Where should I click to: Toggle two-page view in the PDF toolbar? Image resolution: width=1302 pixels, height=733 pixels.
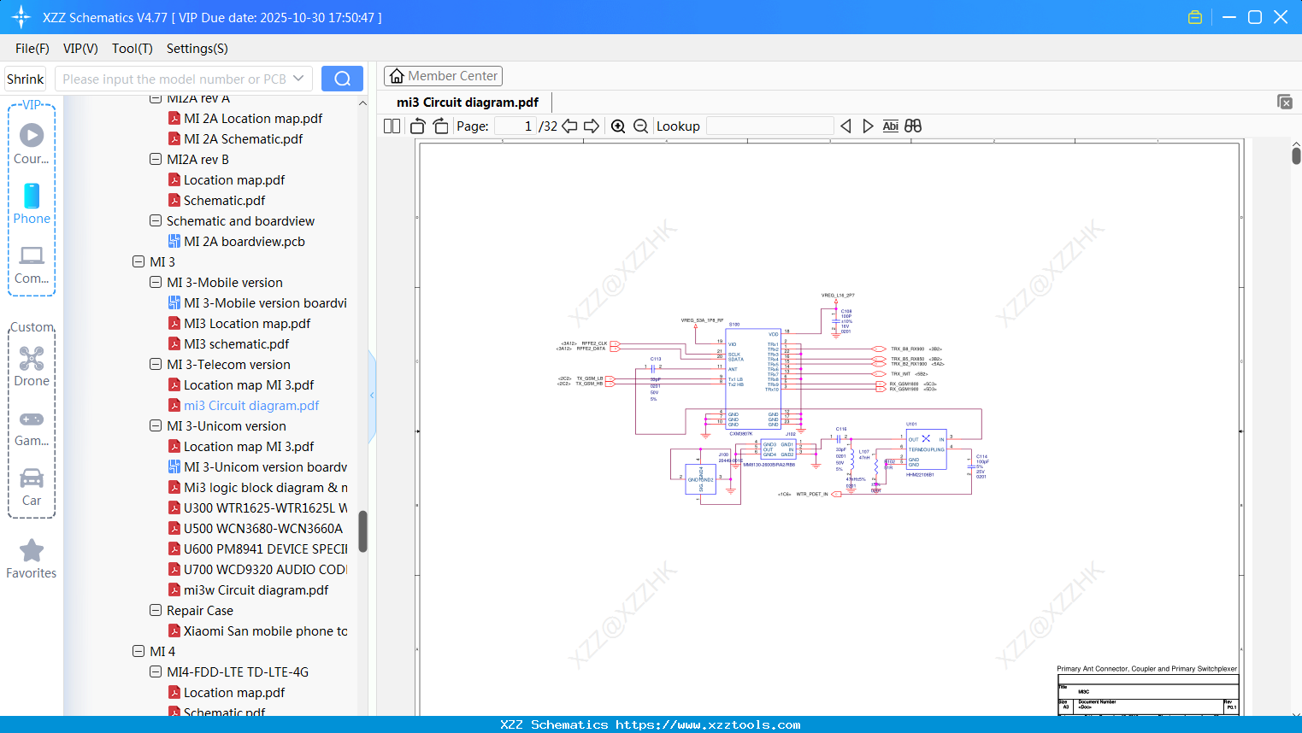pyautogui.click(x=391, y=126)
